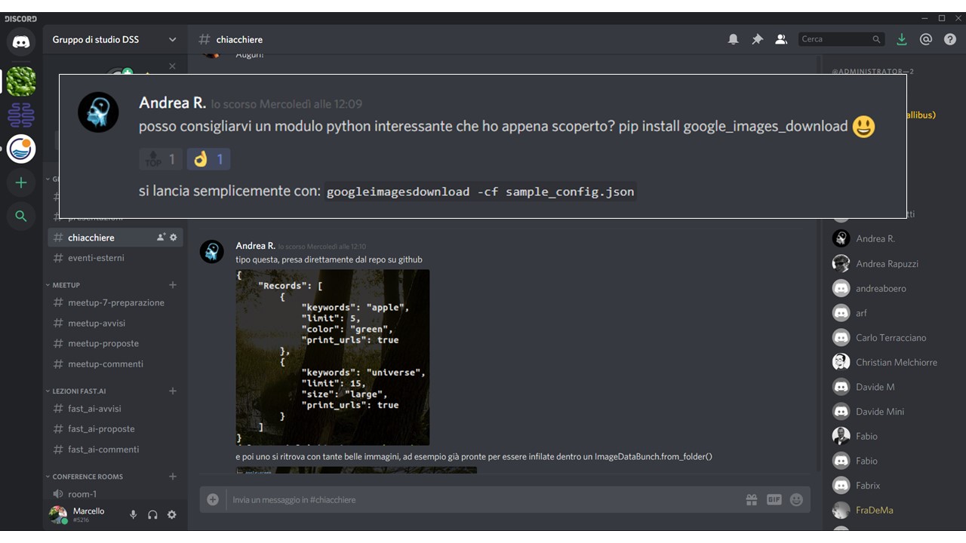Collapse LEZIONI FAST.AI category
This screenshot has height=543, width=966.
[75, 391]
